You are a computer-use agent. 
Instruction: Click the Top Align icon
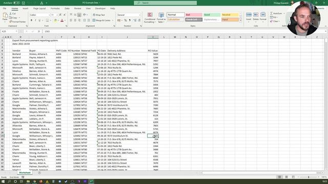[71, 15]
